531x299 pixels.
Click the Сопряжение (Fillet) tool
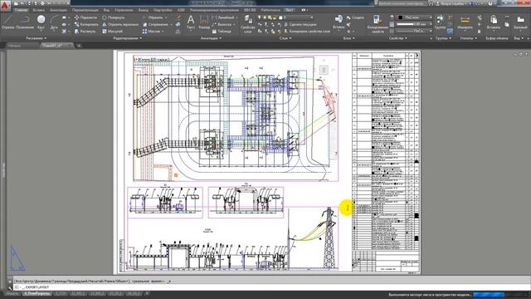pyautogui.click(x=155, y=24)
